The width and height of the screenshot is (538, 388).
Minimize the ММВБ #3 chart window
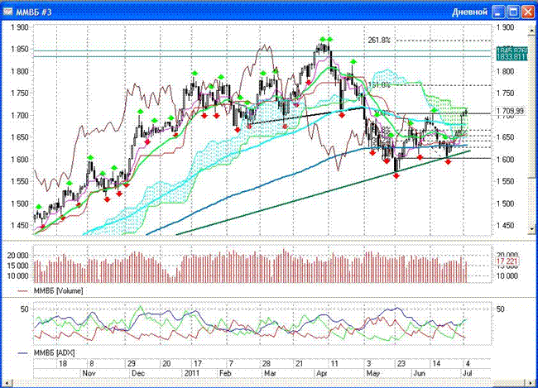[497, 12]
